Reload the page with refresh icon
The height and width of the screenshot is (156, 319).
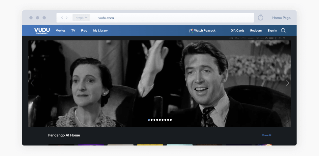260,18
